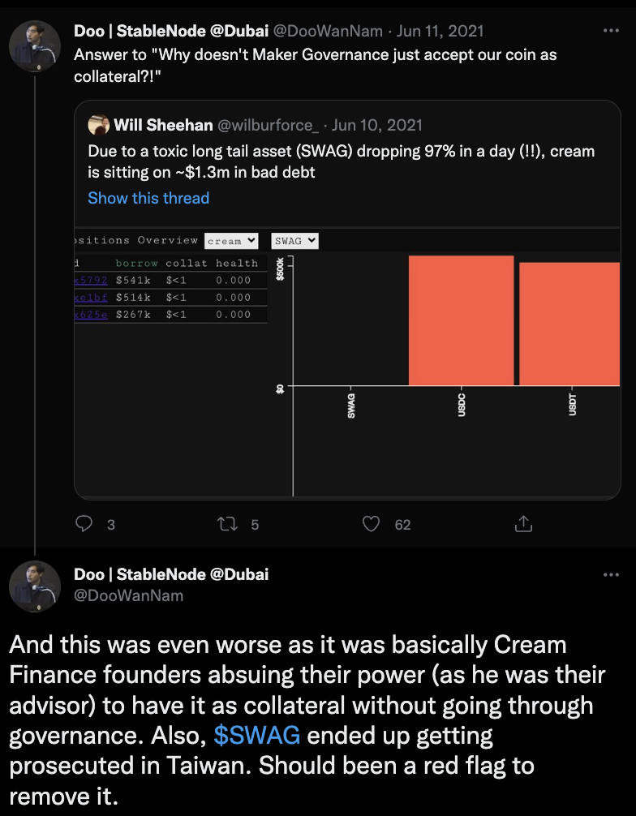The image size is (636, 816).
Task: Click the top tweet's profile avatar
Action: [34, 46]
